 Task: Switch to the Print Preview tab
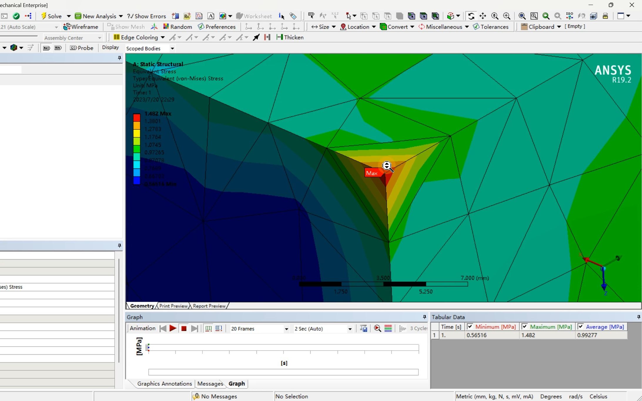173,306
